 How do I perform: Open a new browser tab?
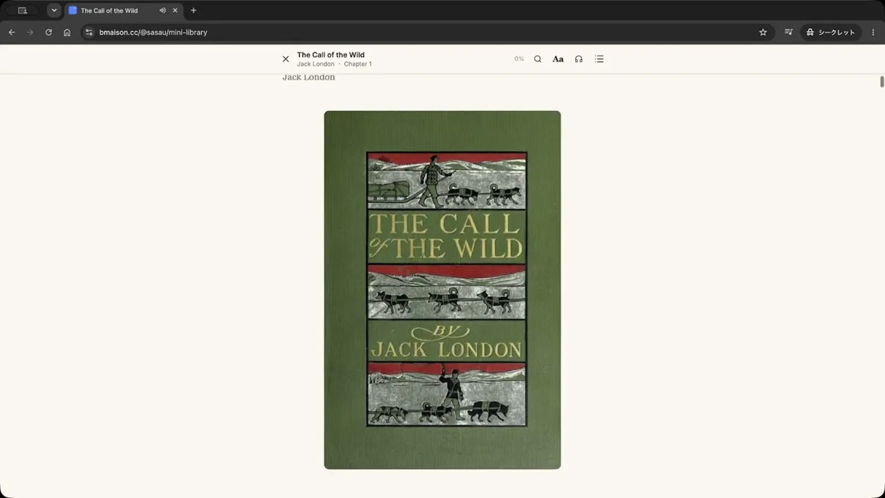tap(194, 11)
